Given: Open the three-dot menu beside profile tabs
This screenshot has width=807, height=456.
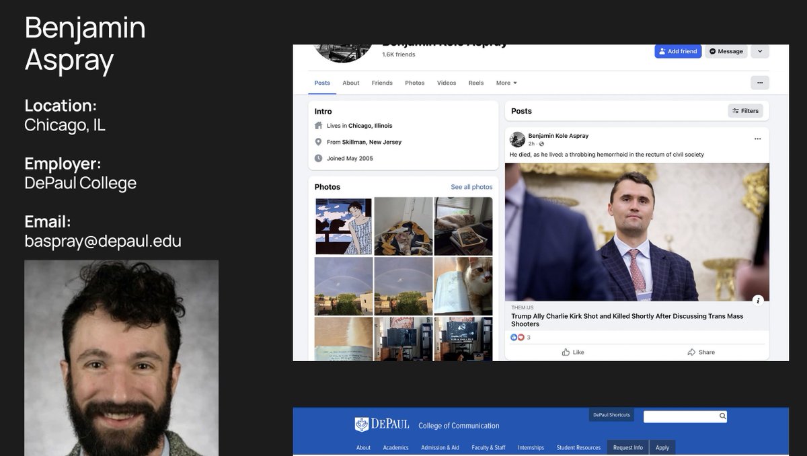Looking at the screenshot, I should tap(760, 83).
